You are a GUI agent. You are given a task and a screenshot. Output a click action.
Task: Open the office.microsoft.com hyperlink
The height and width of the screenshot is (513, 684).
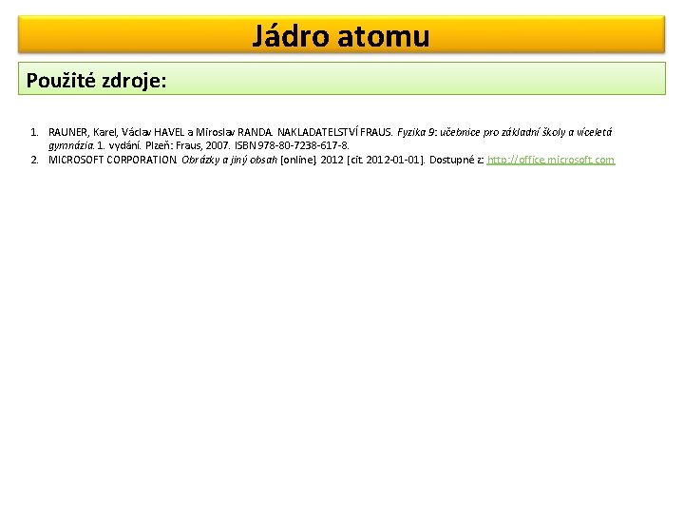[x=550, y=160]
